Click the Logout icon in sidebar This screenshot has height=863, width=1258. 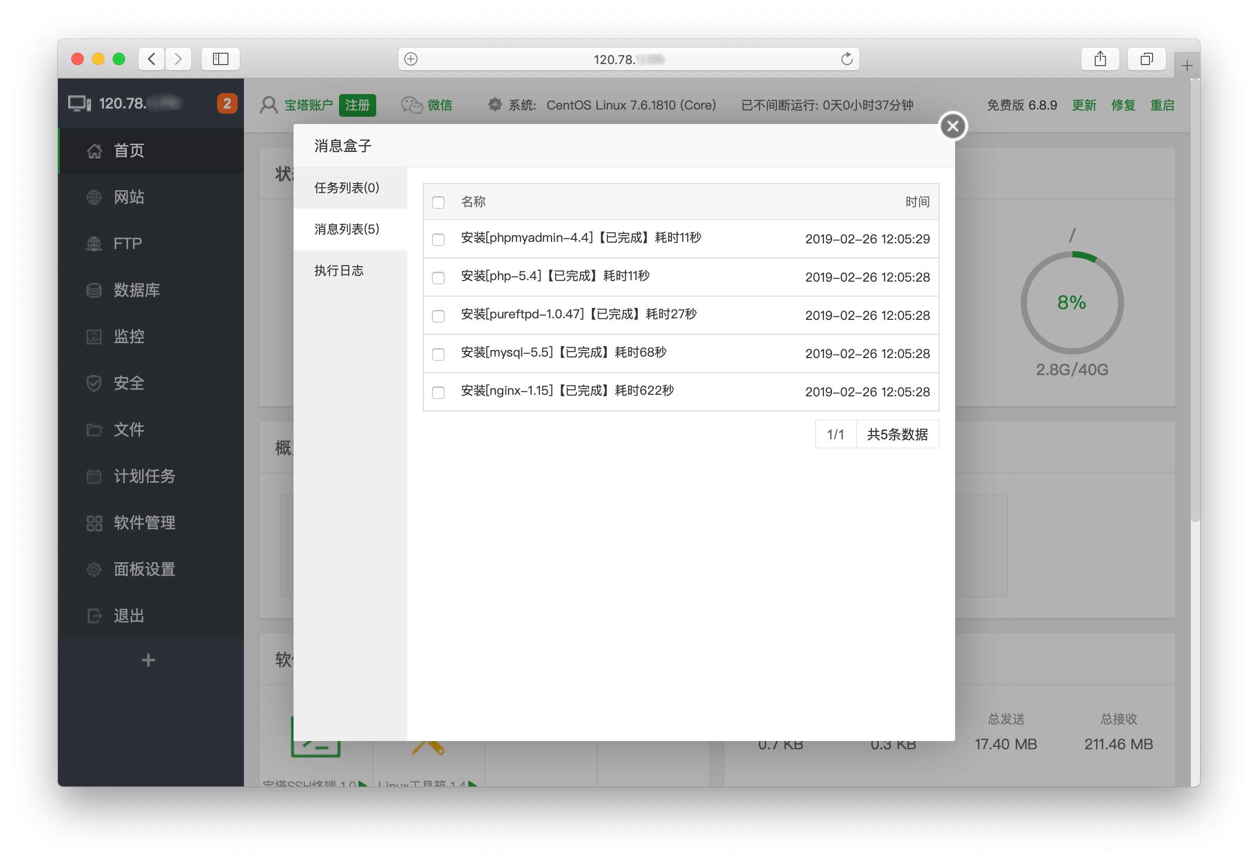pos(94,617)
